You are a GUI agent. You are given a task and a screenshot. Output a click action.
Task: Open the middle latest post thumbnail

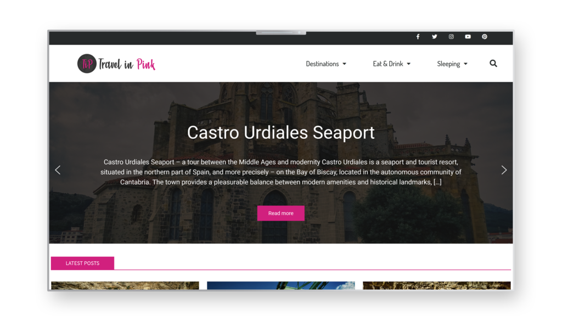click(x=281, y=285)
